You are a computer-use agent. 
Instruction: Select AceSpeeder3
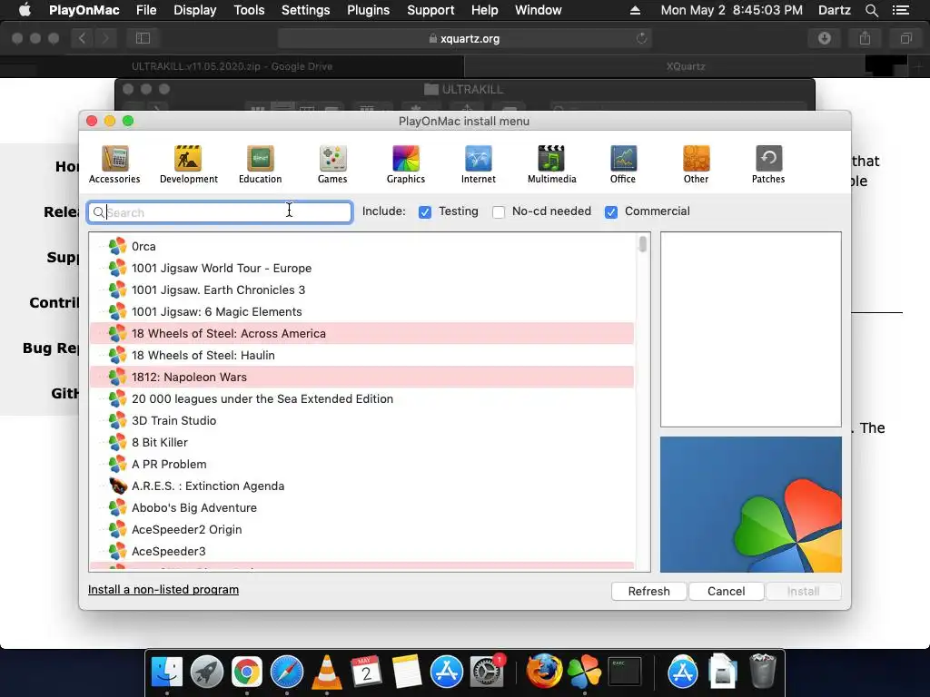pyautogui.click(x=361, y=551)
